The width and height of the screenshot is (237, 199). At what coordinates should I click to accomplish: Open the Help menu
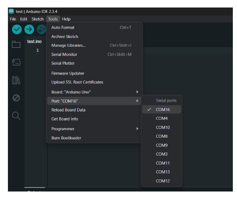pyautogui.click(x=66, y=19)
